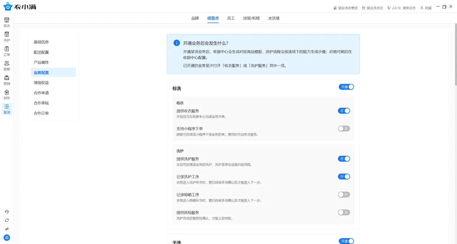Open 配送配置 in the left menu
Screen dimensions: 457x244
click(53, 52)
